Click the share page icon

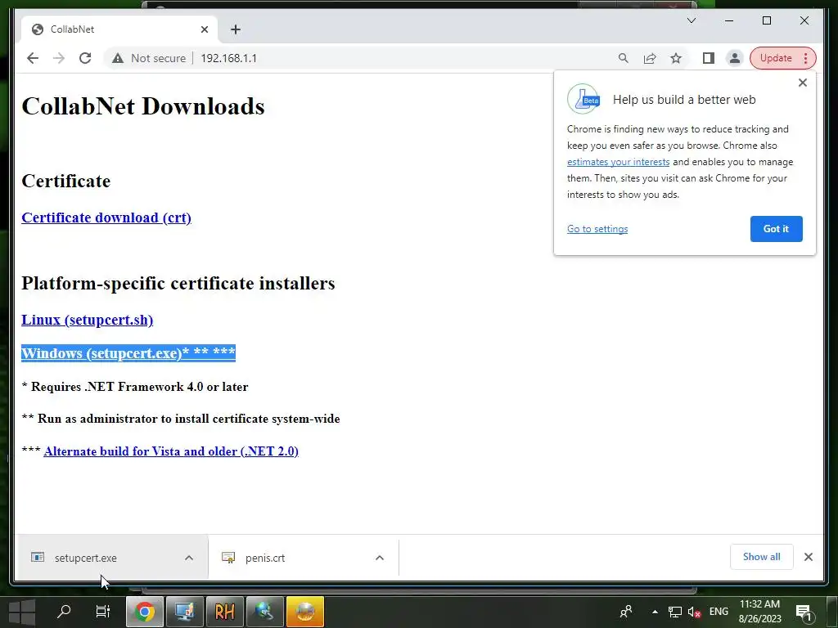click(650, 58)
